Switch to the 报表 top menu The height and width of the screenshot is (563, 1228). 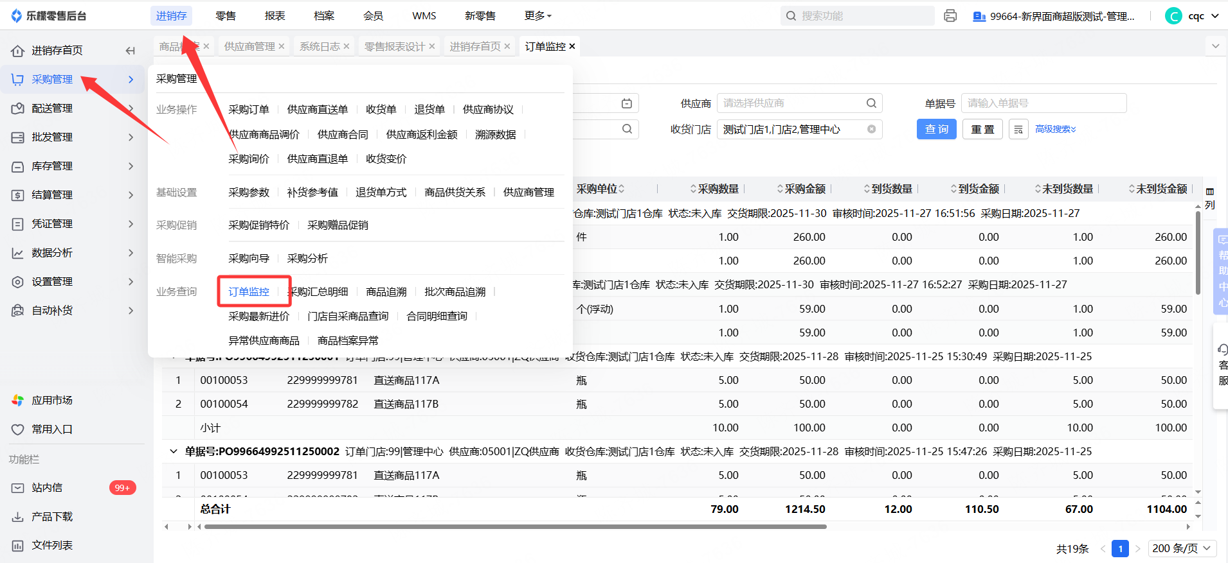tap(275, 16)
